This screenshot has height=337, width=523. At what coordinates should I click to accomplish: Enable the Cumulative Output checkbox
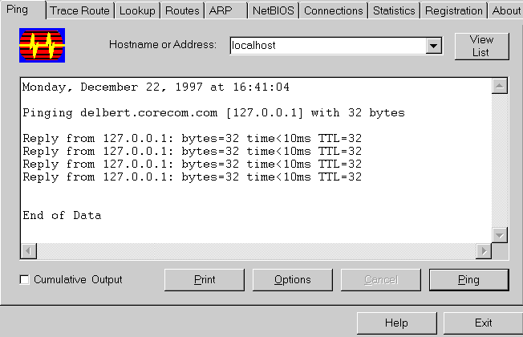24,279
